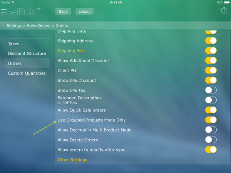231x173 pixels.
Task: Enable Allow Delete Orders switch
Action: (x=211, y=140)
